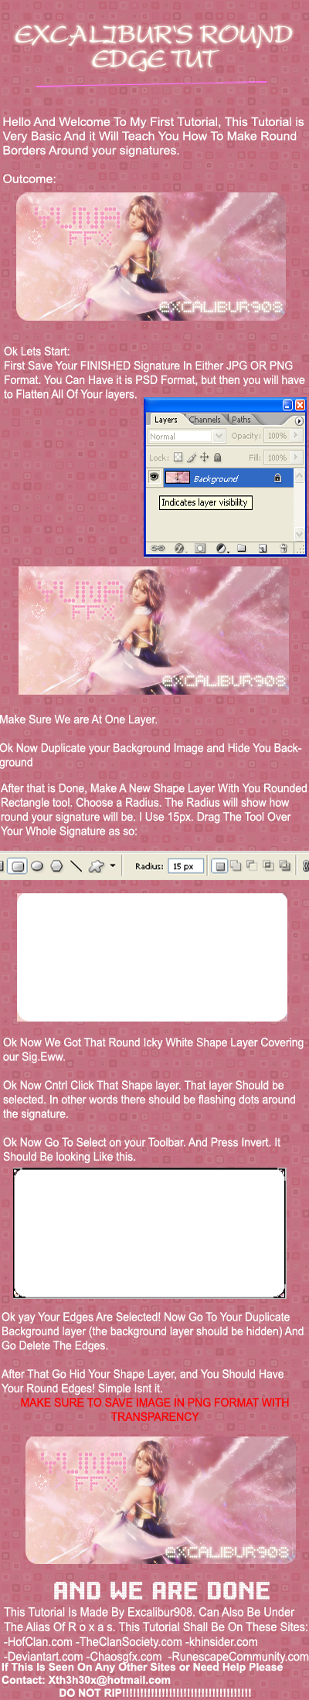The width and height of the screenshot is (309, 1700).
Task: Toggle lock image pixels brush icon
Action: 191,457
